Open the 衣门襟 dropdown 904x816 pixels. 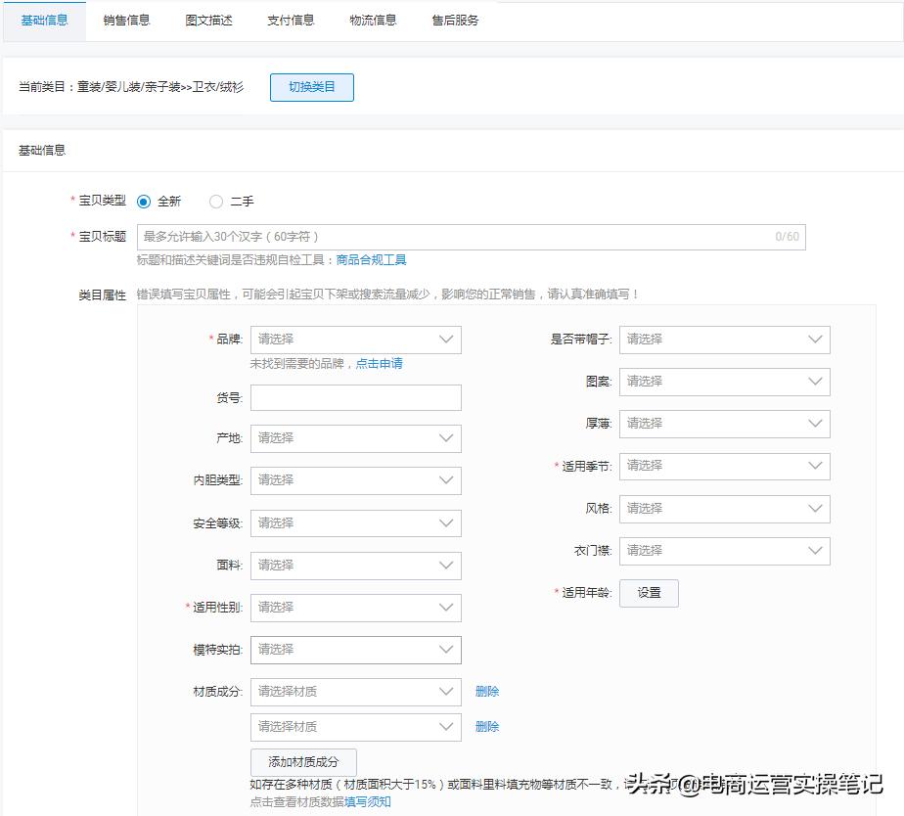coord(724,551)
